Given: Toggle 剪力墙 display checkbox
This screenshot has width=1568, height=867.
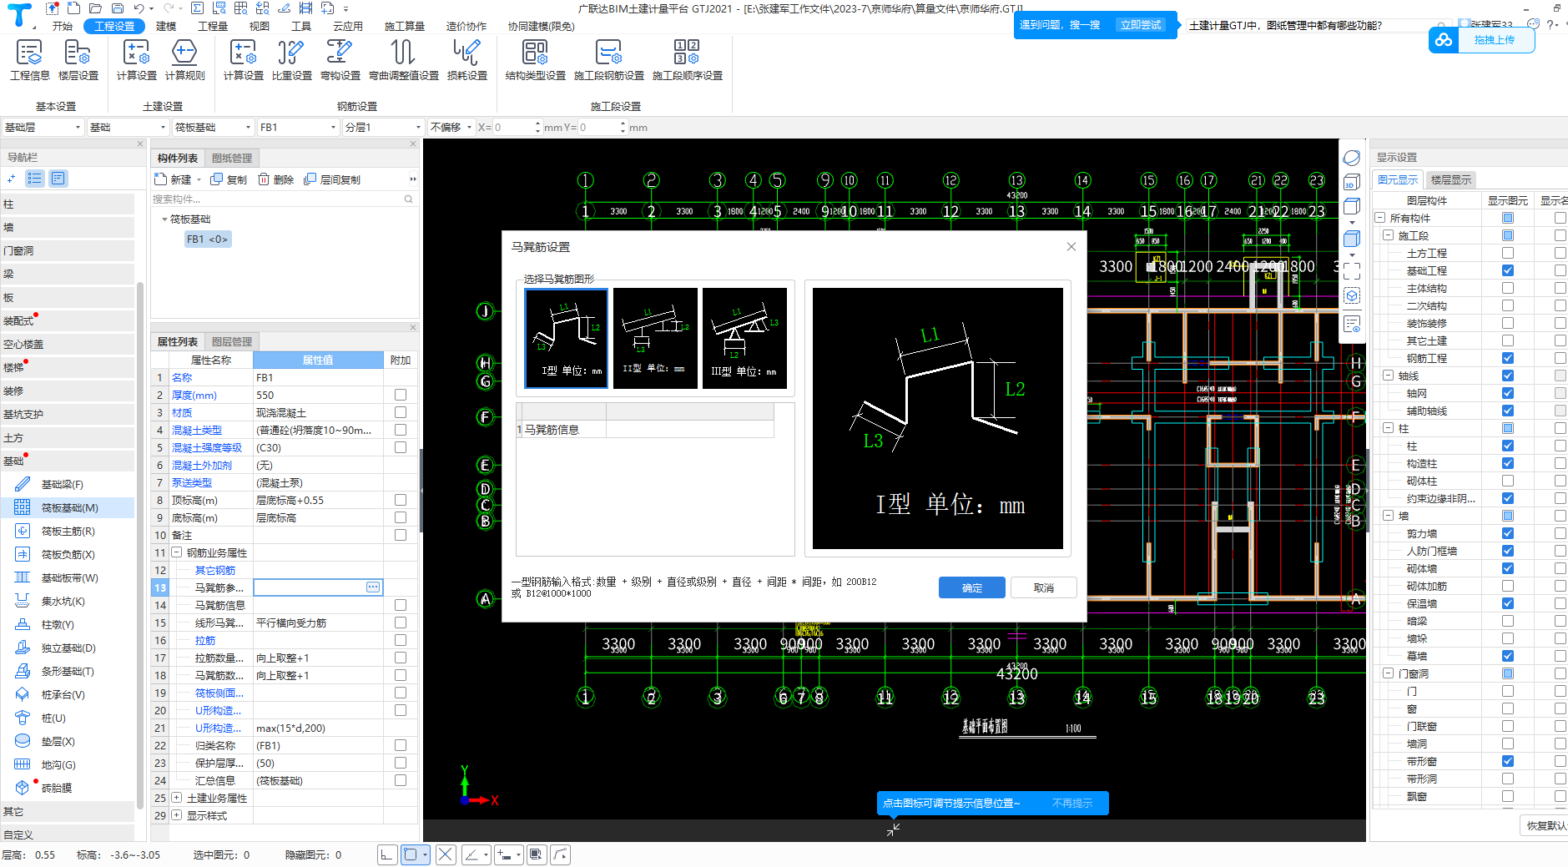Looking at the screenshot, I should pyautogui.click(x=1508, y=533).
